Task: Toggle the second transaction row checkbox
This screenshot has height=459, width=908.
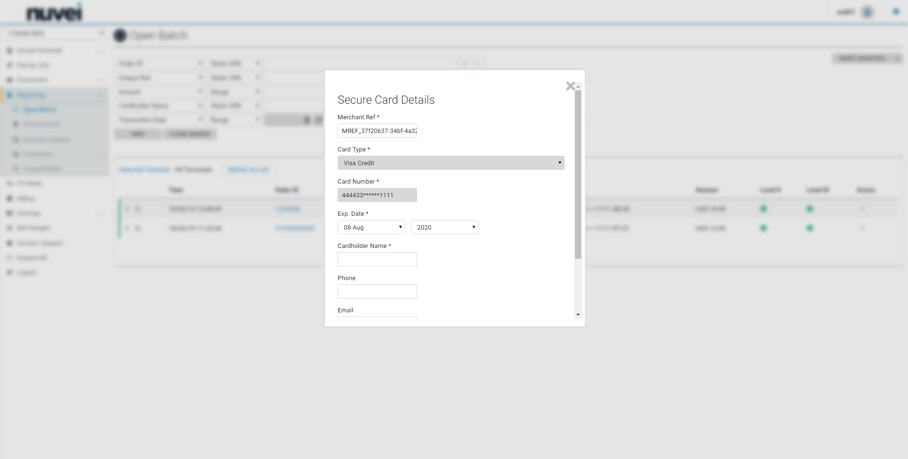Action: (138, 228)
